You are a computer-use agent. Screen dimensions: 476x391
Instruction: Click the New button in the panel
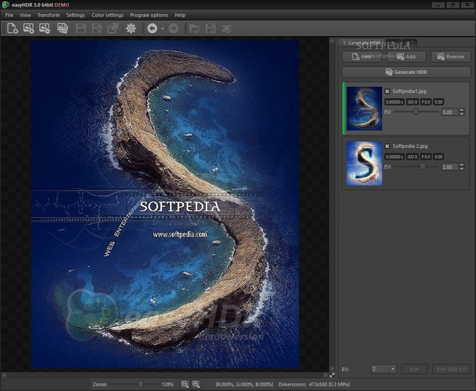[362, 57]
